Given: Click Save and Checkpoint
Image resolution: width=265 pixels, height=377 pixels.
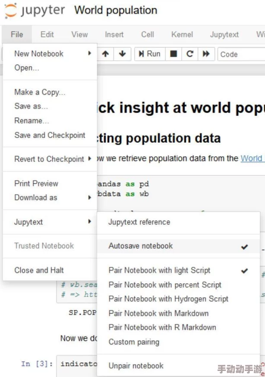Looking at the screenshot, I should pos(50,135).
